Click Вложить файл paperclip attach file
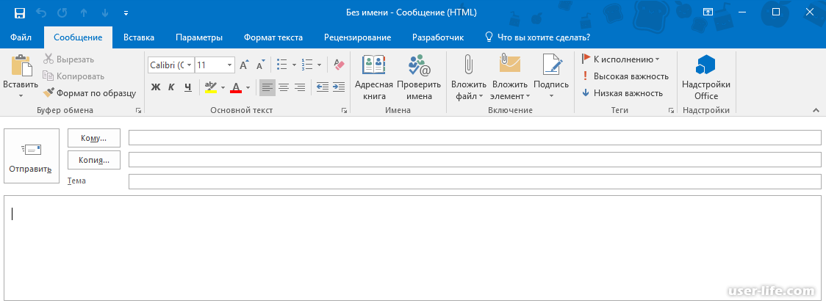This screenshot has height=306, width=826. pos(467,77)
